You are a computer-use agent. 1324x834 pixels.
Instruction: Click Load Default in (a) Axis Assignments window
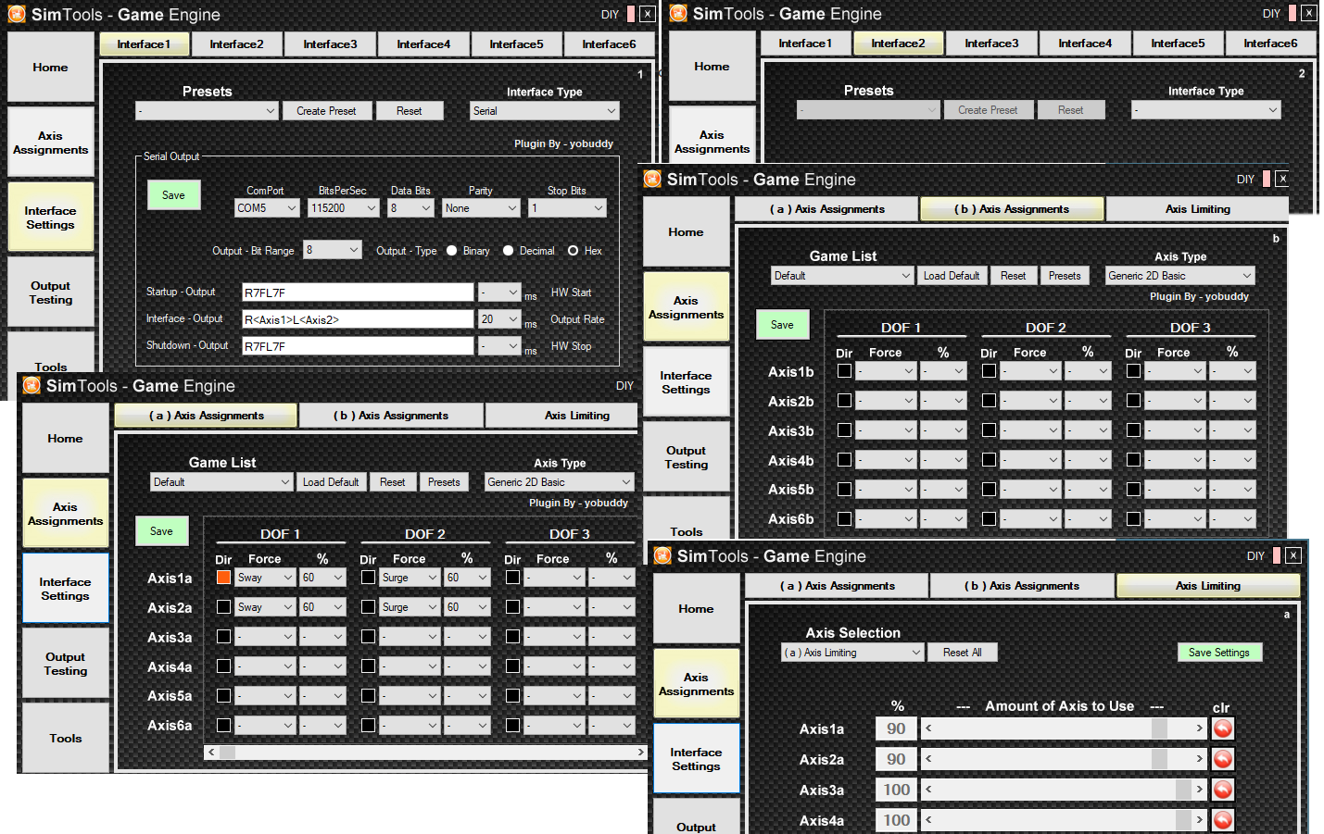point(331,482)
